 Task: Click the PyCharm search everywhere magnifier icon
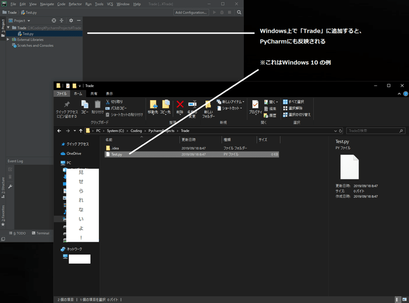coord(239,12)
